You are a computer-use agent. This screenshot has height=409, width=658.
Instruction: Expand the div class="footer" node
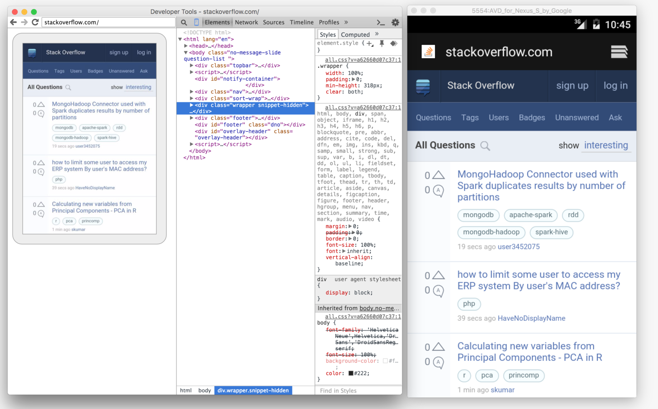pos(191,118)
